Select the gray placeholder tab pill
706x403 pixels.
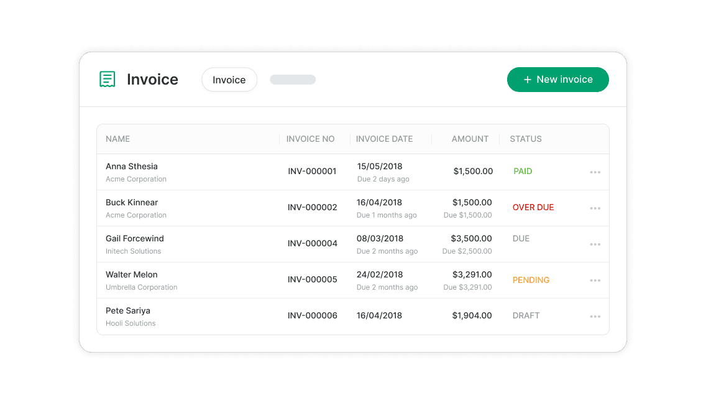click(293, 80)
